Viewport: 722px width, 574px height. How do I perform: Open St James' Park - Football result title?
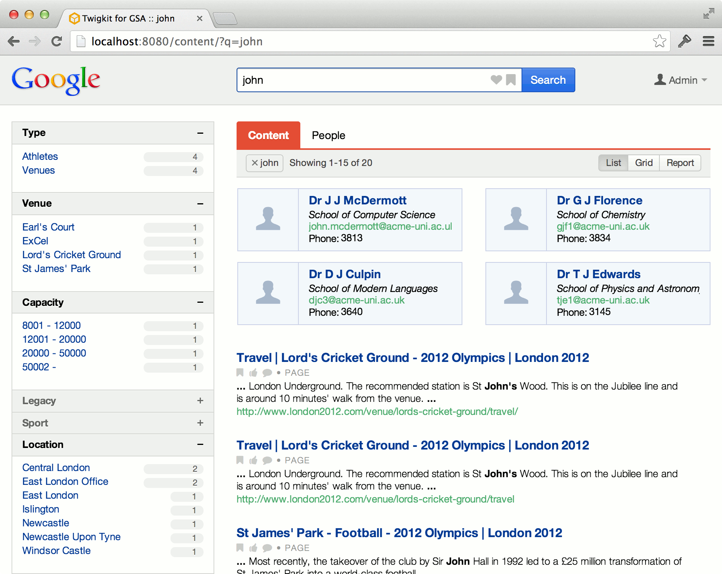[x=399, y=533]
